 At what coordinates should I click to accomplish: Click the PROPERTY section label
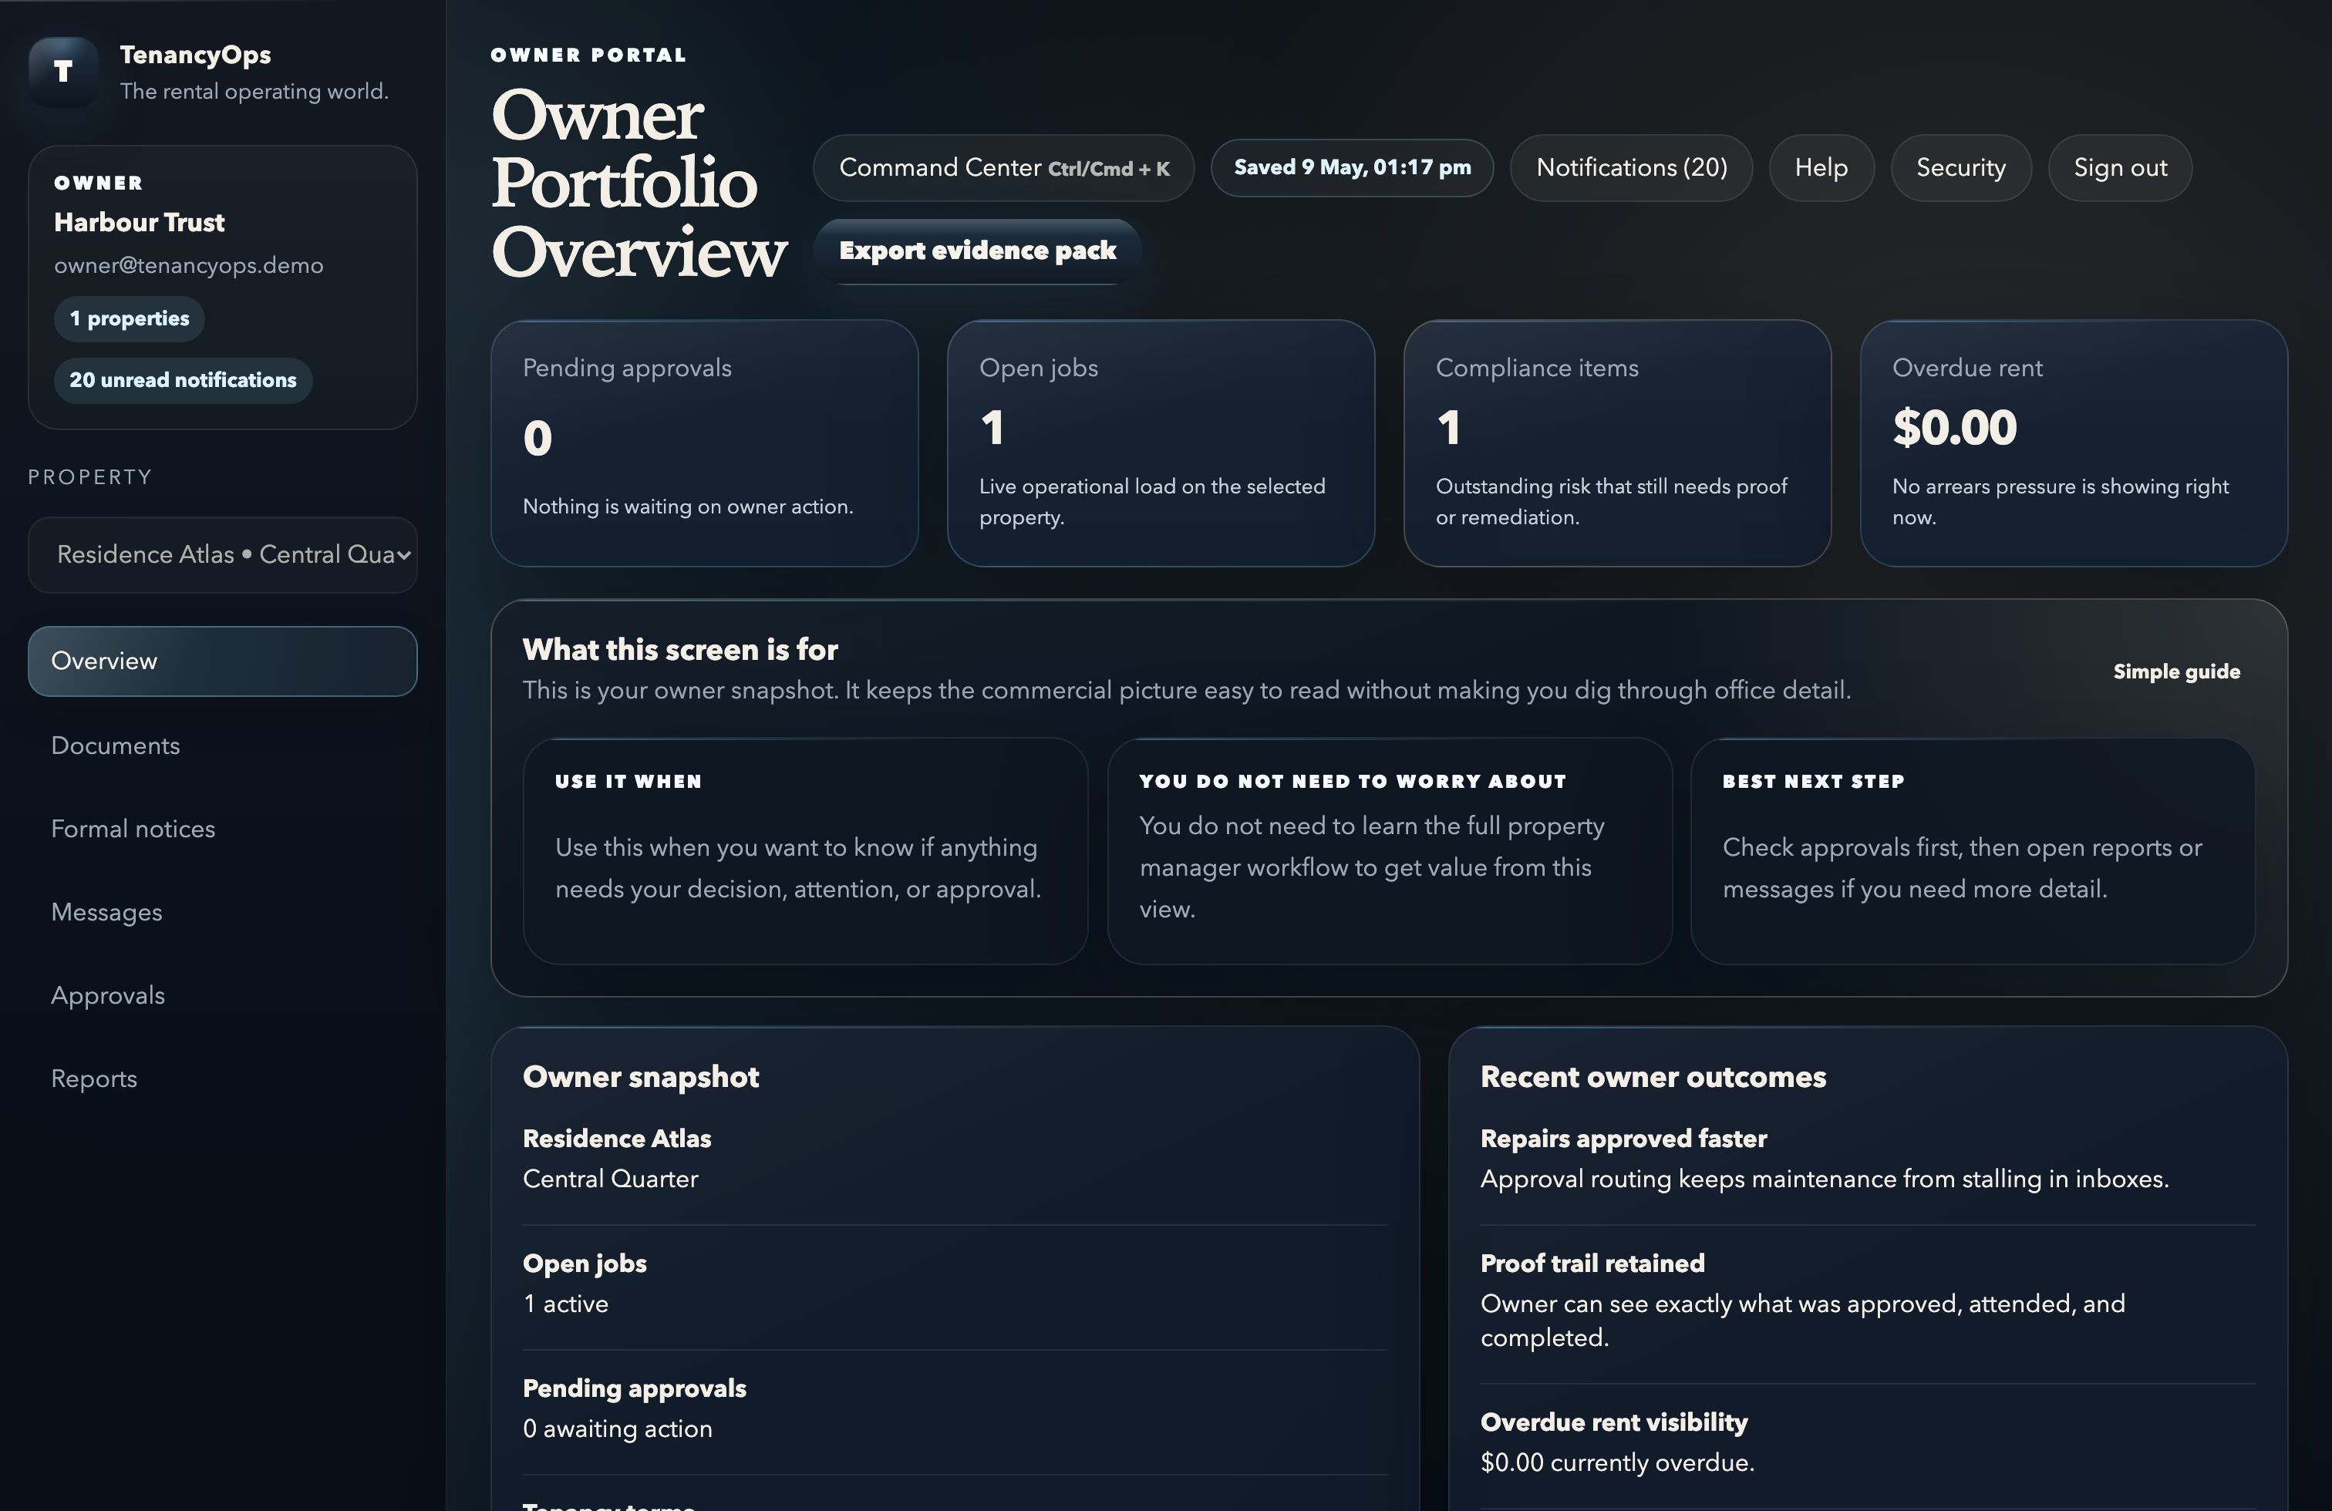(x=90, y=477)
